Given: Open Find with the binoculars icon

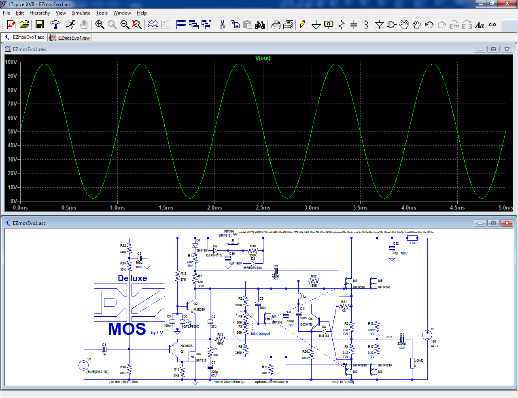Looking at the screenshot, I should click(260, 25).
